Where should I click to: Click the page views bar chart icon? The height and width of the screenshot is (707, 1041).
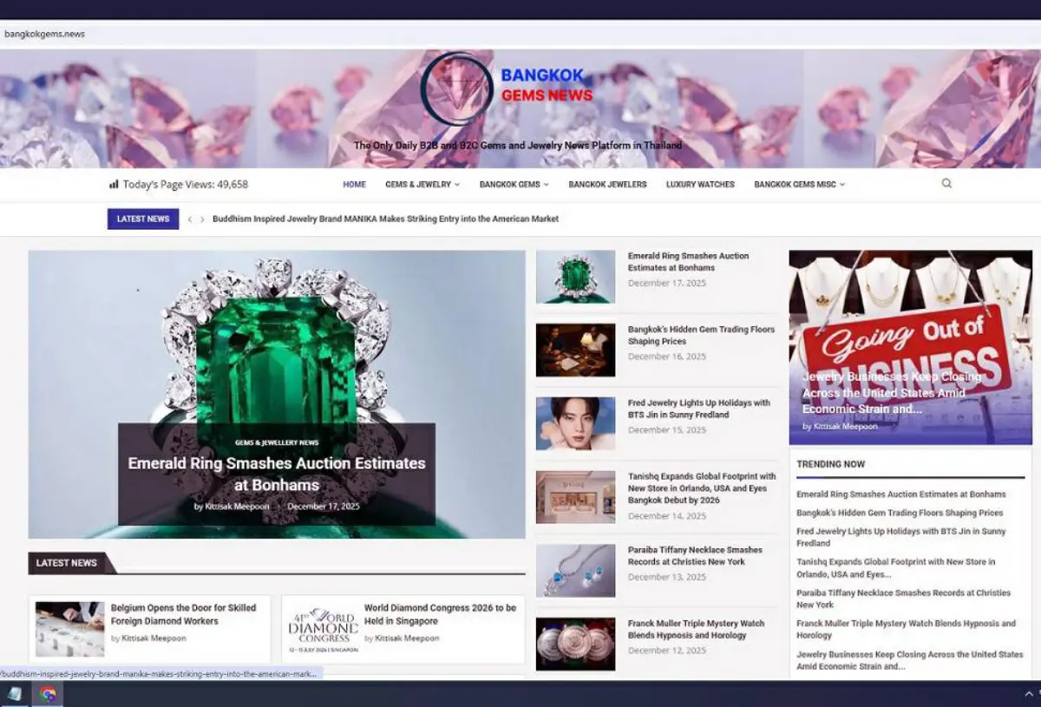pos(113,184)
